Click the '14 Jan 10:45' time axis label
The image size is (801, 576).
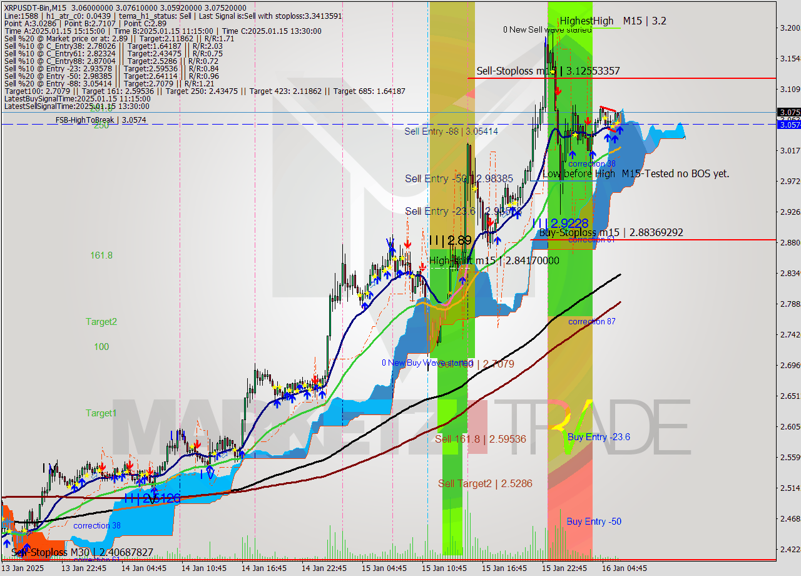pos(204,568)
